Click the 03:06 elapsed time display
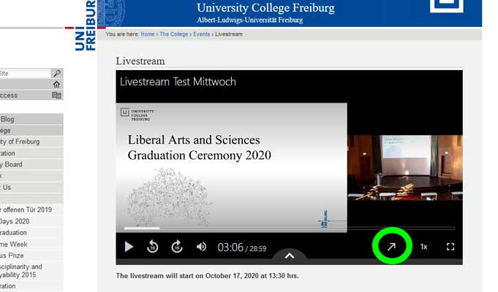Screen dimensions: 498x292 [x=230, y=247]
